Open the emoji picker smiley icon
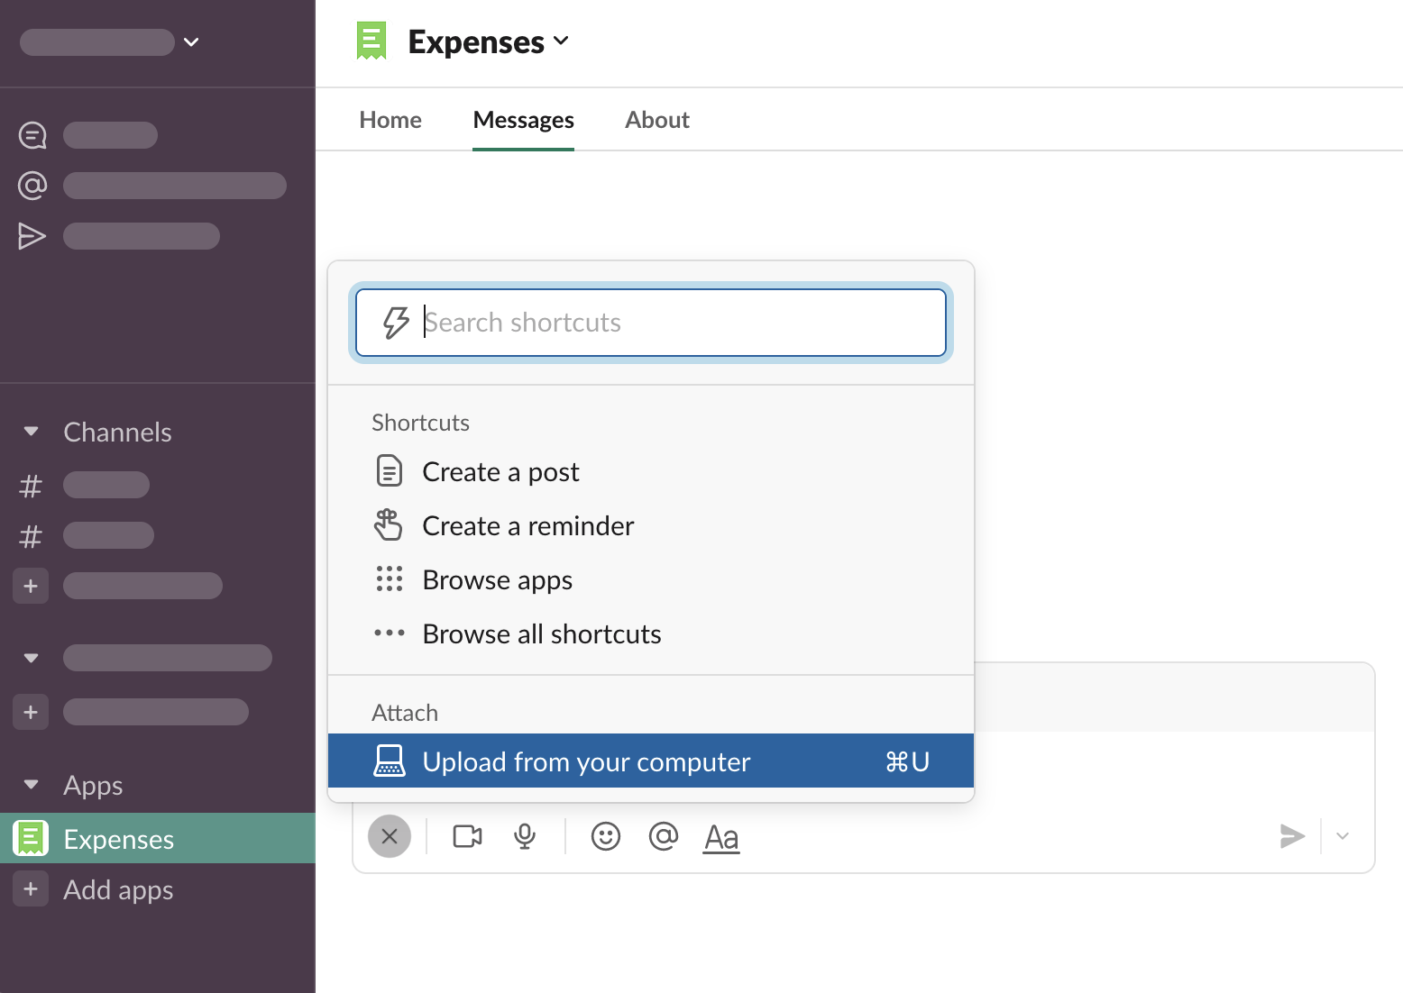 (606, 837)
